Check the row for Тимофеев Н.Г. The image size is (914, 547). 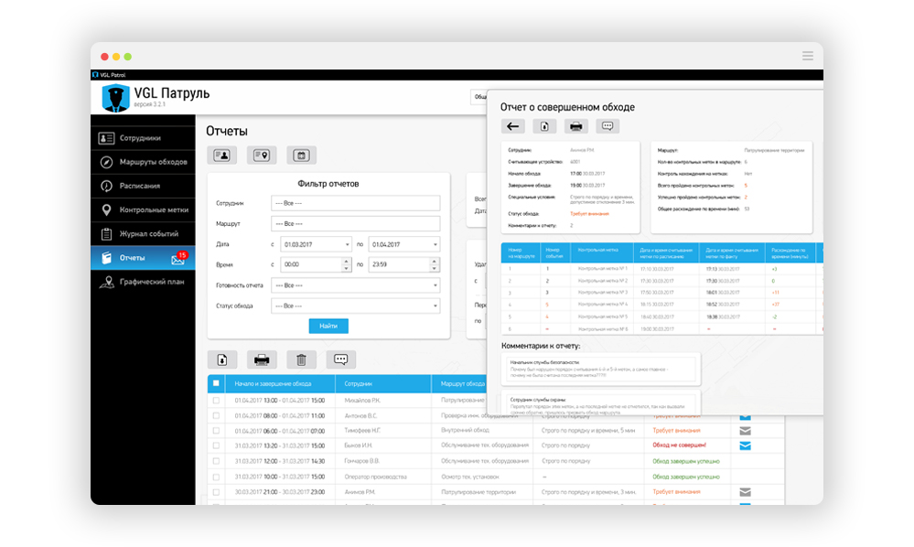coord(216,431)
